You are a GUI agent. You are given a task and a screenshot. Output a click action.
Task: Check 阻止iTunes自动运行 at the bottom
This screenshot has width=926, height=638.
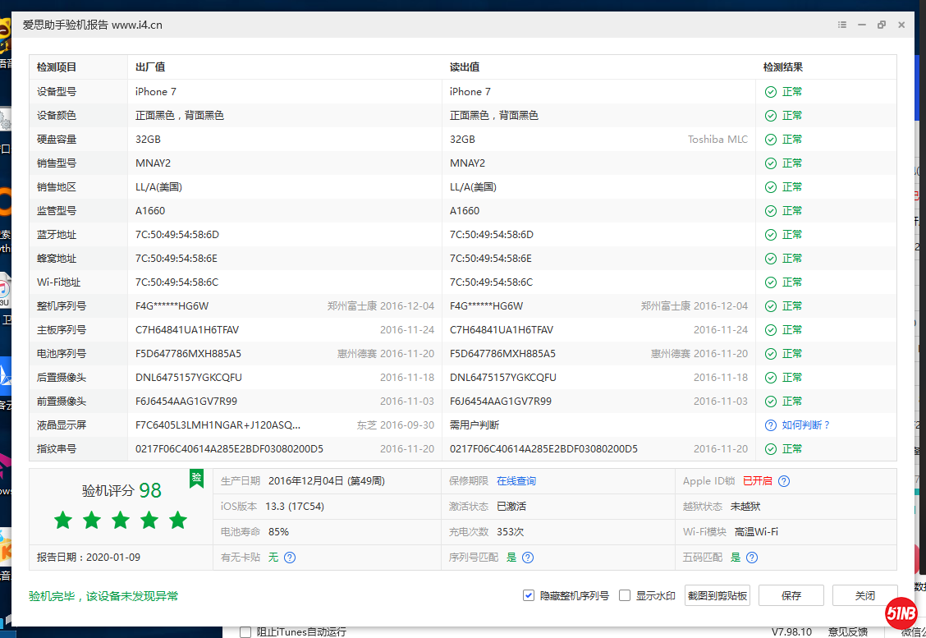tap(245, 631)
